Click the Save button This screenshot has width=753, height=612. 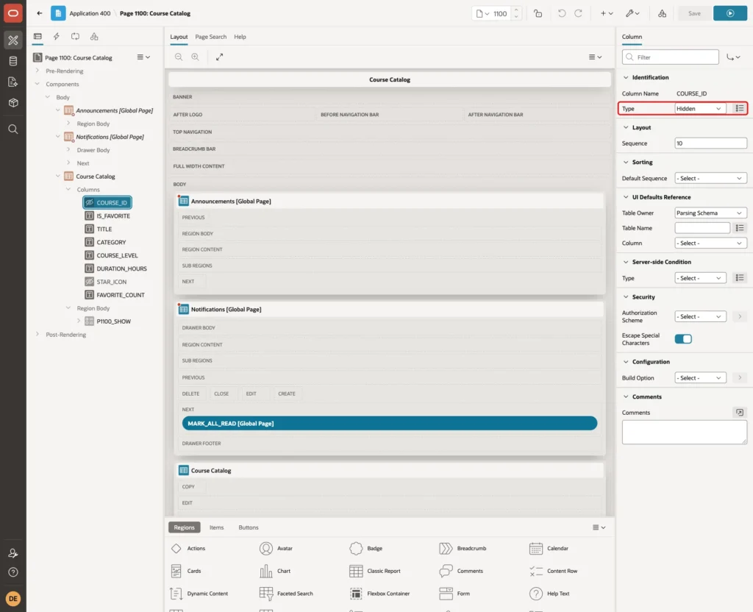click(694, 13)
